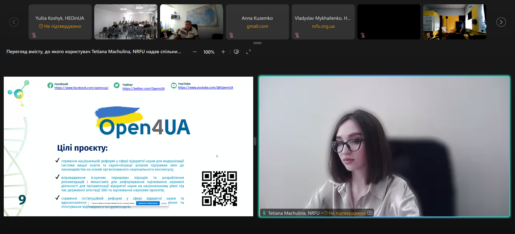Zoom out the shared content with the minus icon
The height and width of the screenshot is (234, 515).
[195, 52]
